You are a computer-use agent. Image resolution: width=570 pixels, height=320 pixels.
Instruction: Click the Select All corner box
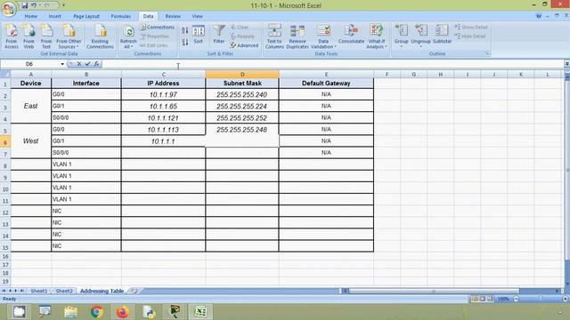click(x=5, y=75)
